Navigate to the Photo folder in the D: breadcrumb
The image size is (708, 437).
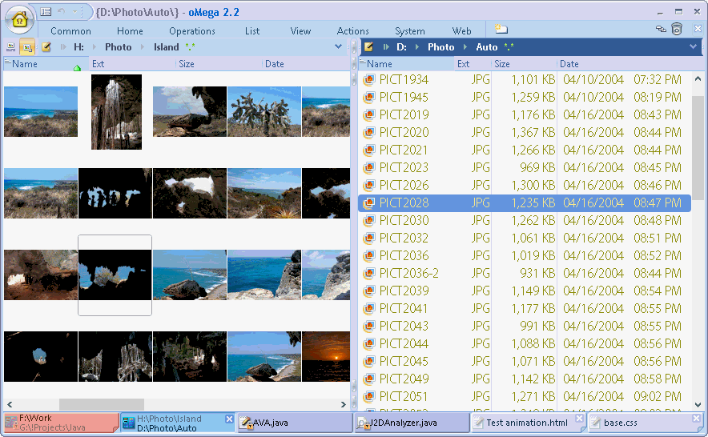[x=440, y=47]
